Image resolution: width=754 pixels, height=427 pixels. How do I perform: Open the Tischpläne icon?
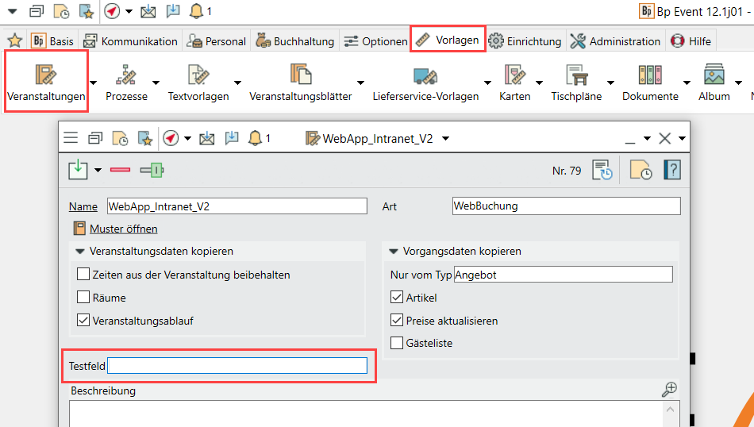tap(576, 76)
